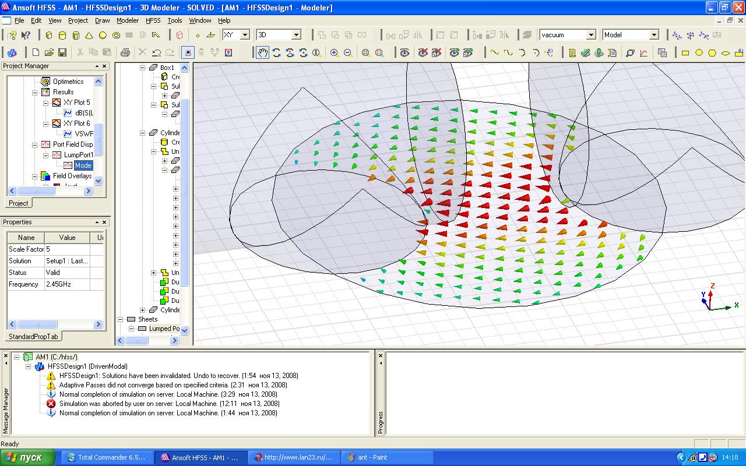Toggle the eye visibility icon in toolbar
746x466 pixels.
pyautogui.click(x=404, y=52)
